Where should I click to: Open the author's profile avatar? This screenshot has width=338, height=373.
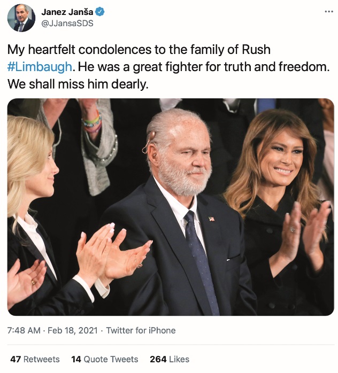tap(21, 18)
